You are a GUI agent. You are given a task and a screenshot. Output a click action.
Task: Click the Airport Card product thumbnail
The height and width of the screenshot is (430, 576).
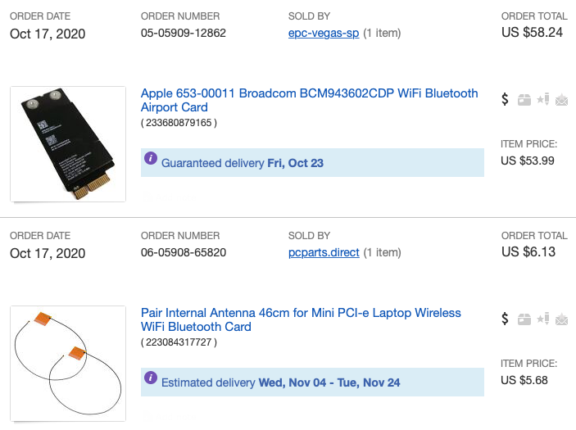68,144
